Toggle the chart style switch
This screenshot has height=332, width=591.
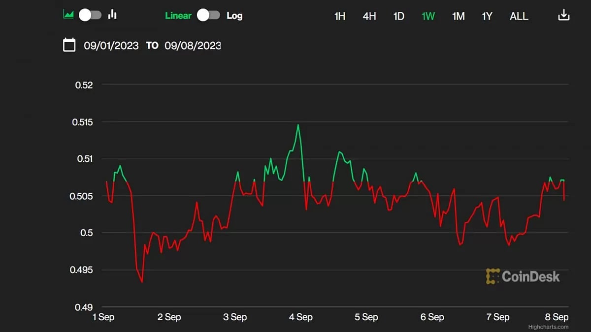(90, 15)
